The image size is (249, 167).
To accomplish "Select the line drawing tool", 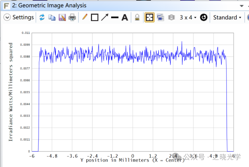I will click(x=115, y=18).
